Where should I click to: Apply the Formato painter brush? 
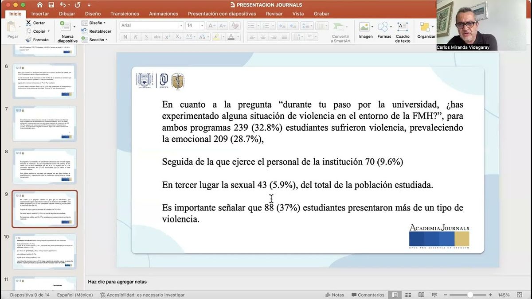tap(37, 40)
